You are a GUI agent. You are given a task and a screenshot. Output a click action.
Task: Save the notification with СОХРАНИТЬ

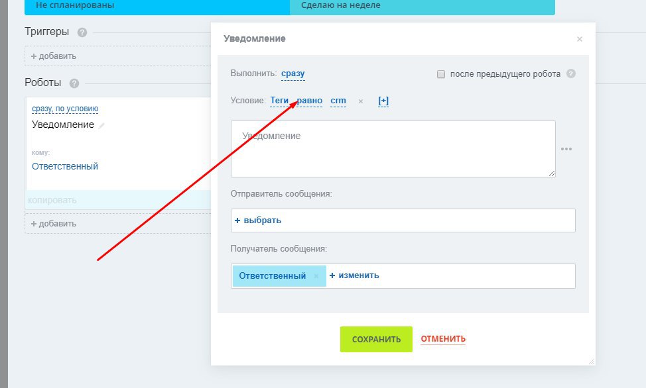tap(376, 339)
